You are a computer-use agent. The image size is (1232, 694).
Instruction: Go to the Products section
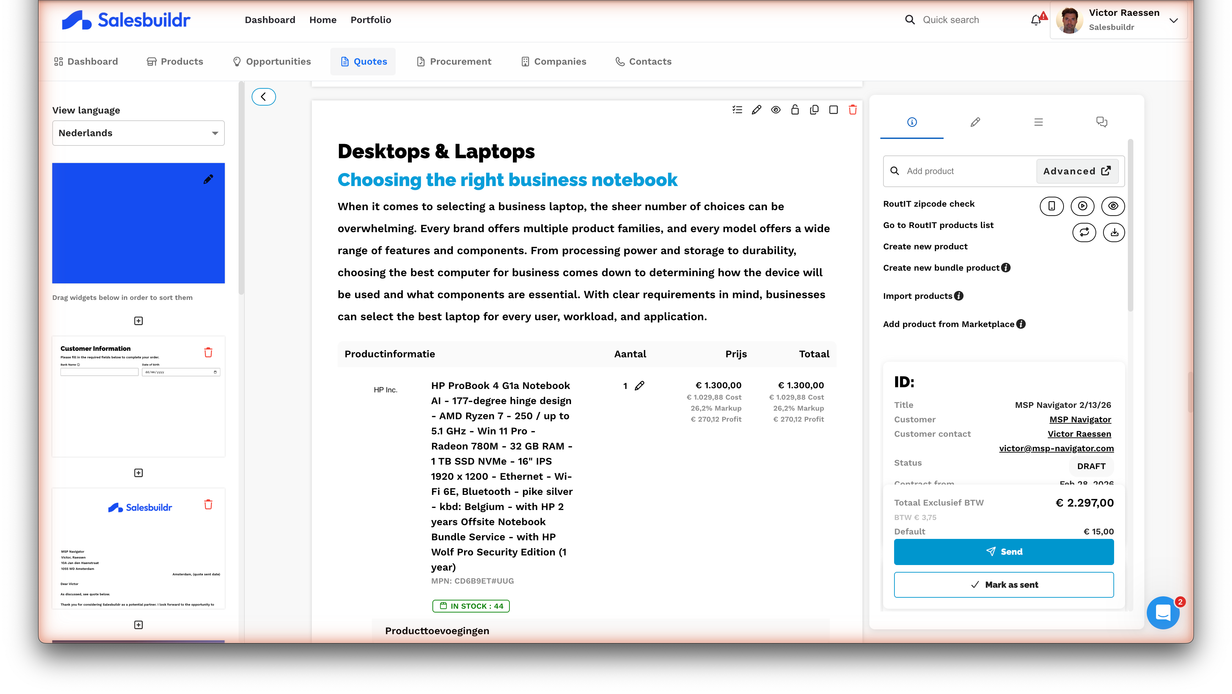point(175,61)
